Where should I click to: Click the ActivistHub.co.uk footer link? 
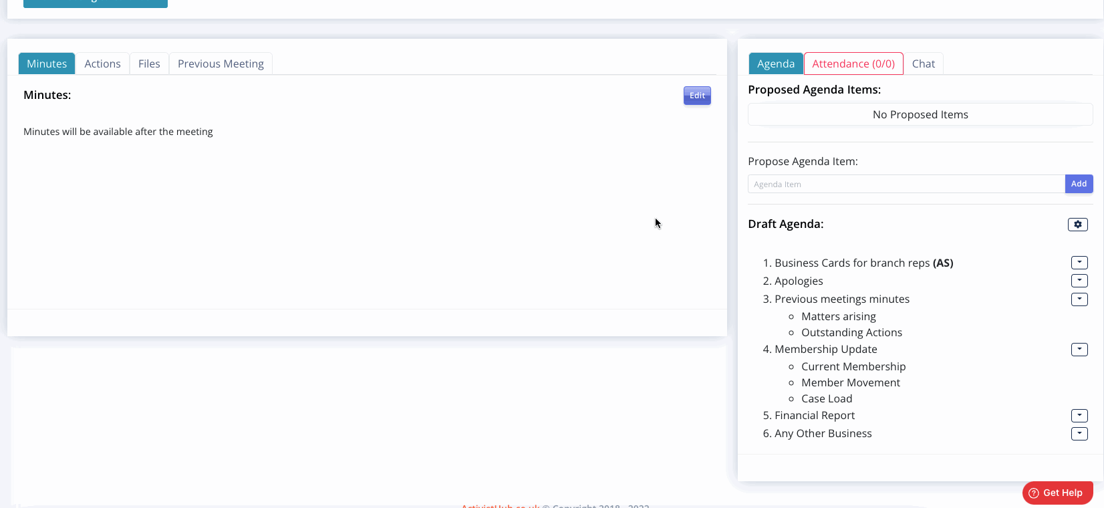pyautogui.click(x=500, y=505)
